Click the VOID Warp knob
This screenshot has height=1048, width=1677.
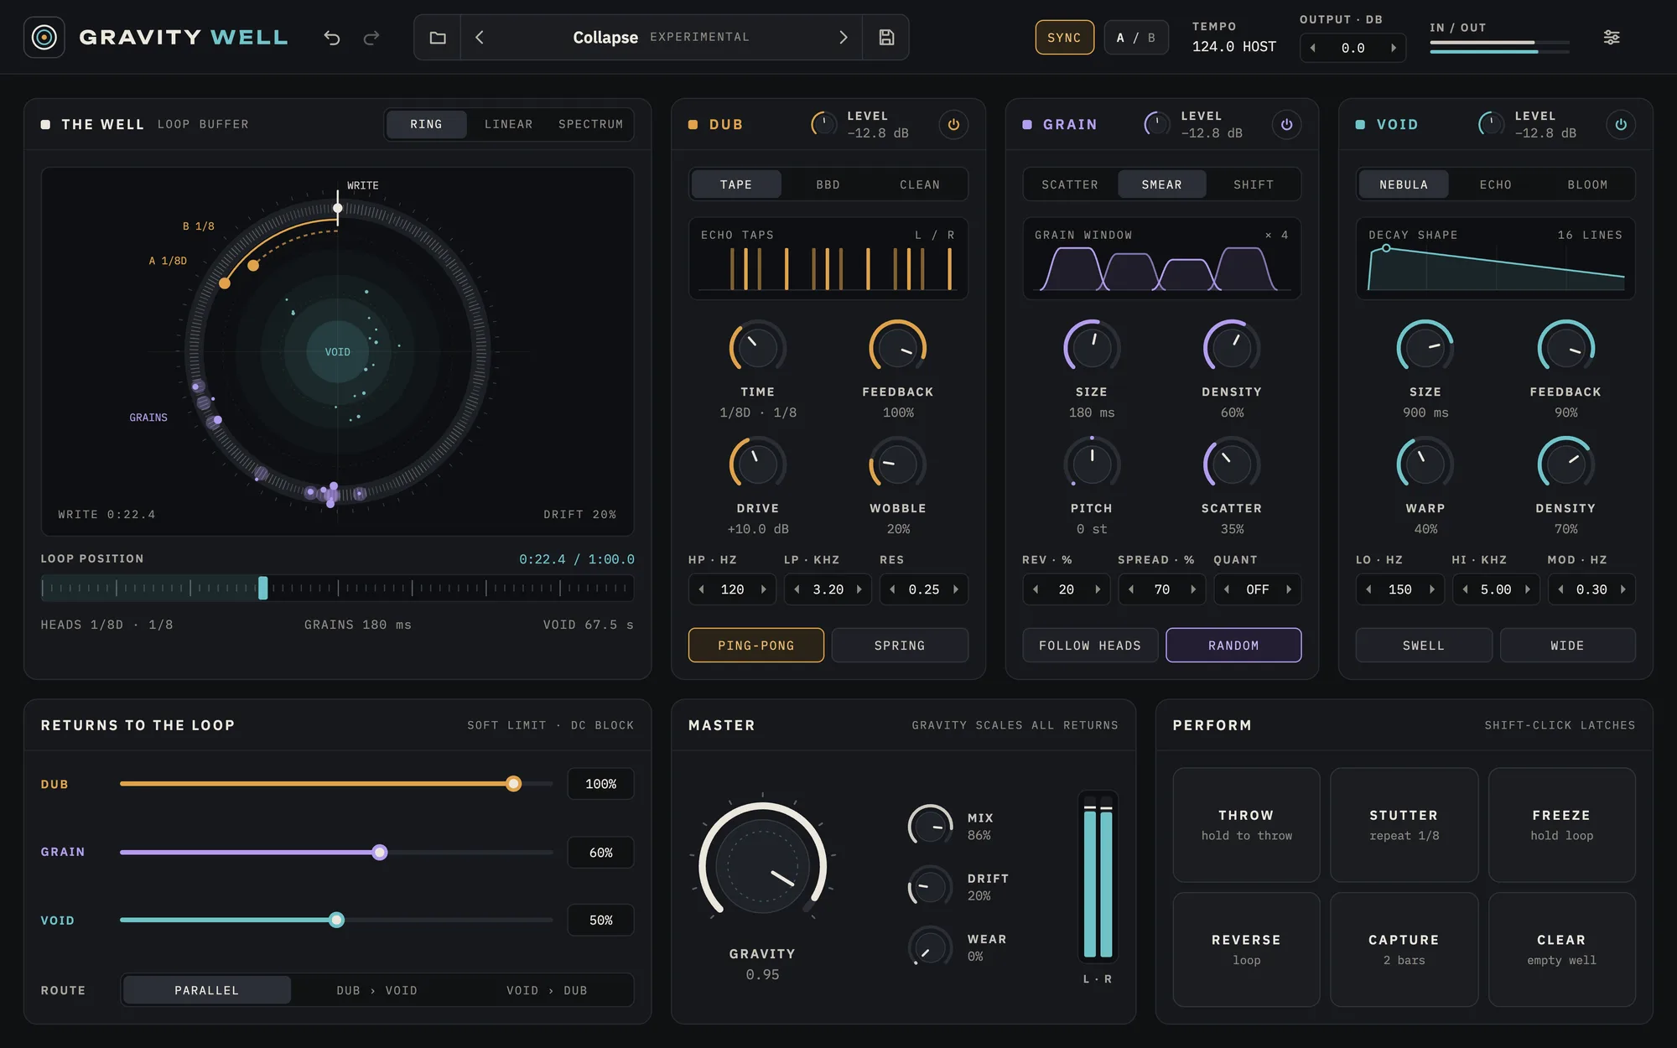[1425, 464]
